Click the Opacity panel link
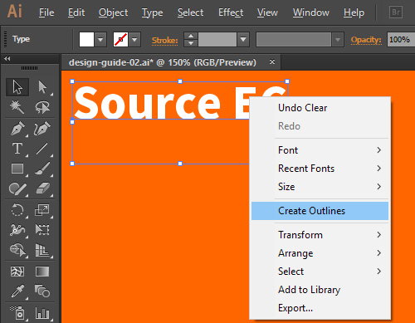Image resolution: width=415 pixels, height=323 pixels. (366, 40)
